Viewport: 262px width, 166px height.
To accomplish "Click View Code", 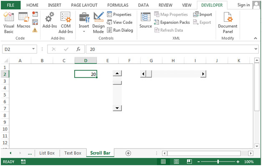I will (120, 22).
